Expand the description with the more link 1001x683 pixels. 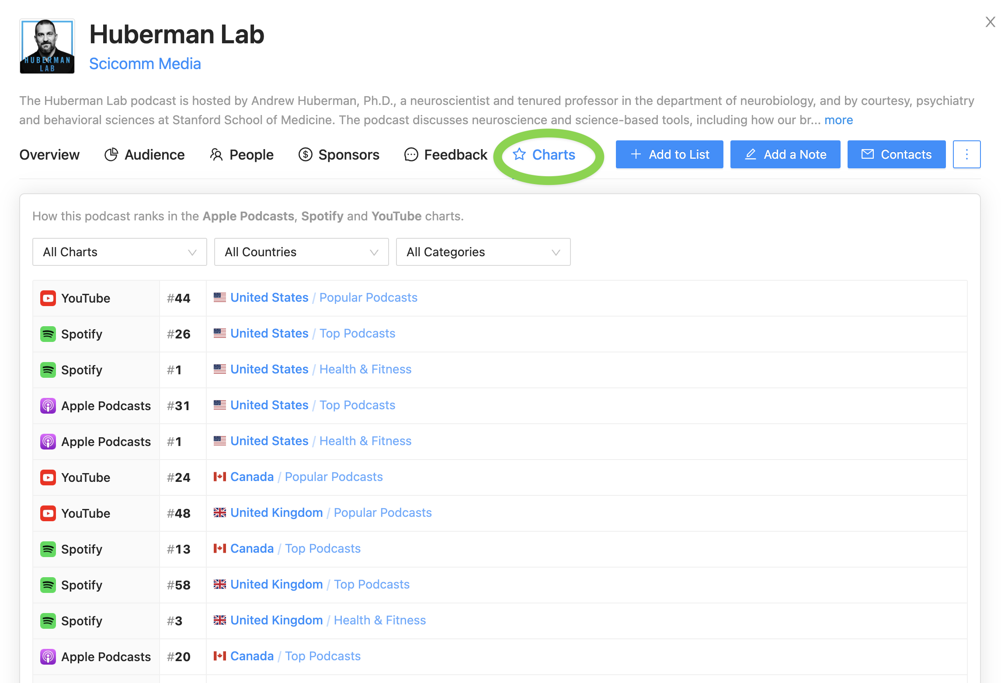coord(838,120)
